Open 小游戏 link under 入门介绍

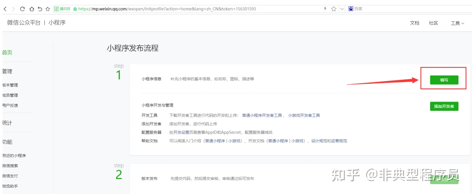click(x=234, y=141)
